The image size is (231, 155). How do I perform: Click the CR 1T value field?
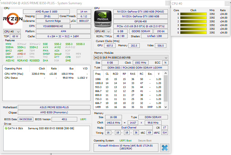click(164, 127)
